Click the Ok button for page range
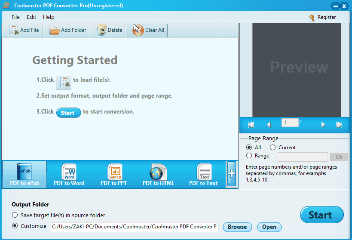Viewport: 352px width, 240px height. (339, 157)
